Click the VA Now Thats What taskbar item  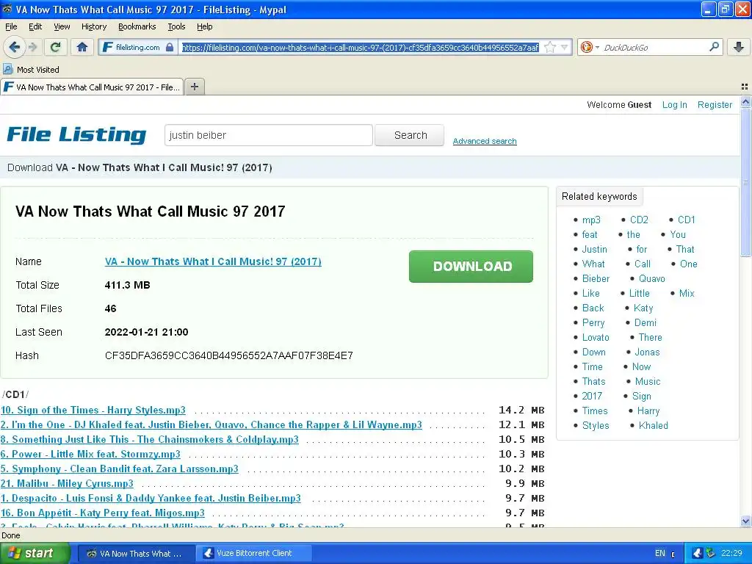[136, 553]
